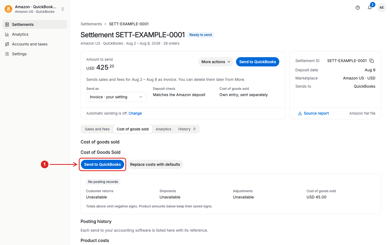Viewport: 392px width, 245px height.
Task: Copy the Settlement ID
Action: (372, 61)
